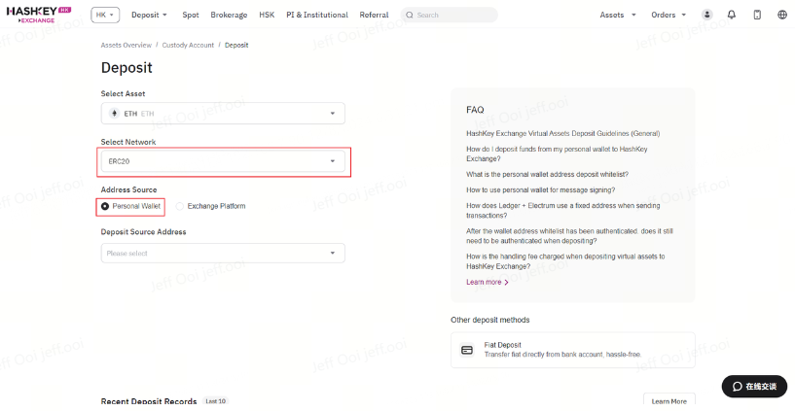Click the ETH coin icon

pyautogui.click(x=114, y=114)
